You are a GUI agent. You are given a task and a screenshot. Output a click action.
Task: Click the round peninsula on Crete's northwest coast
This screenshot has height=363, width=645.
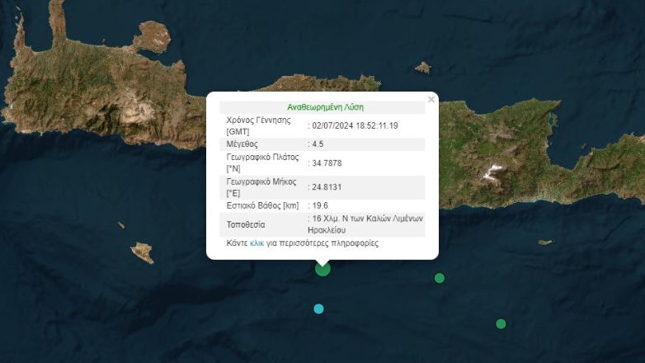tap(154, 35)
